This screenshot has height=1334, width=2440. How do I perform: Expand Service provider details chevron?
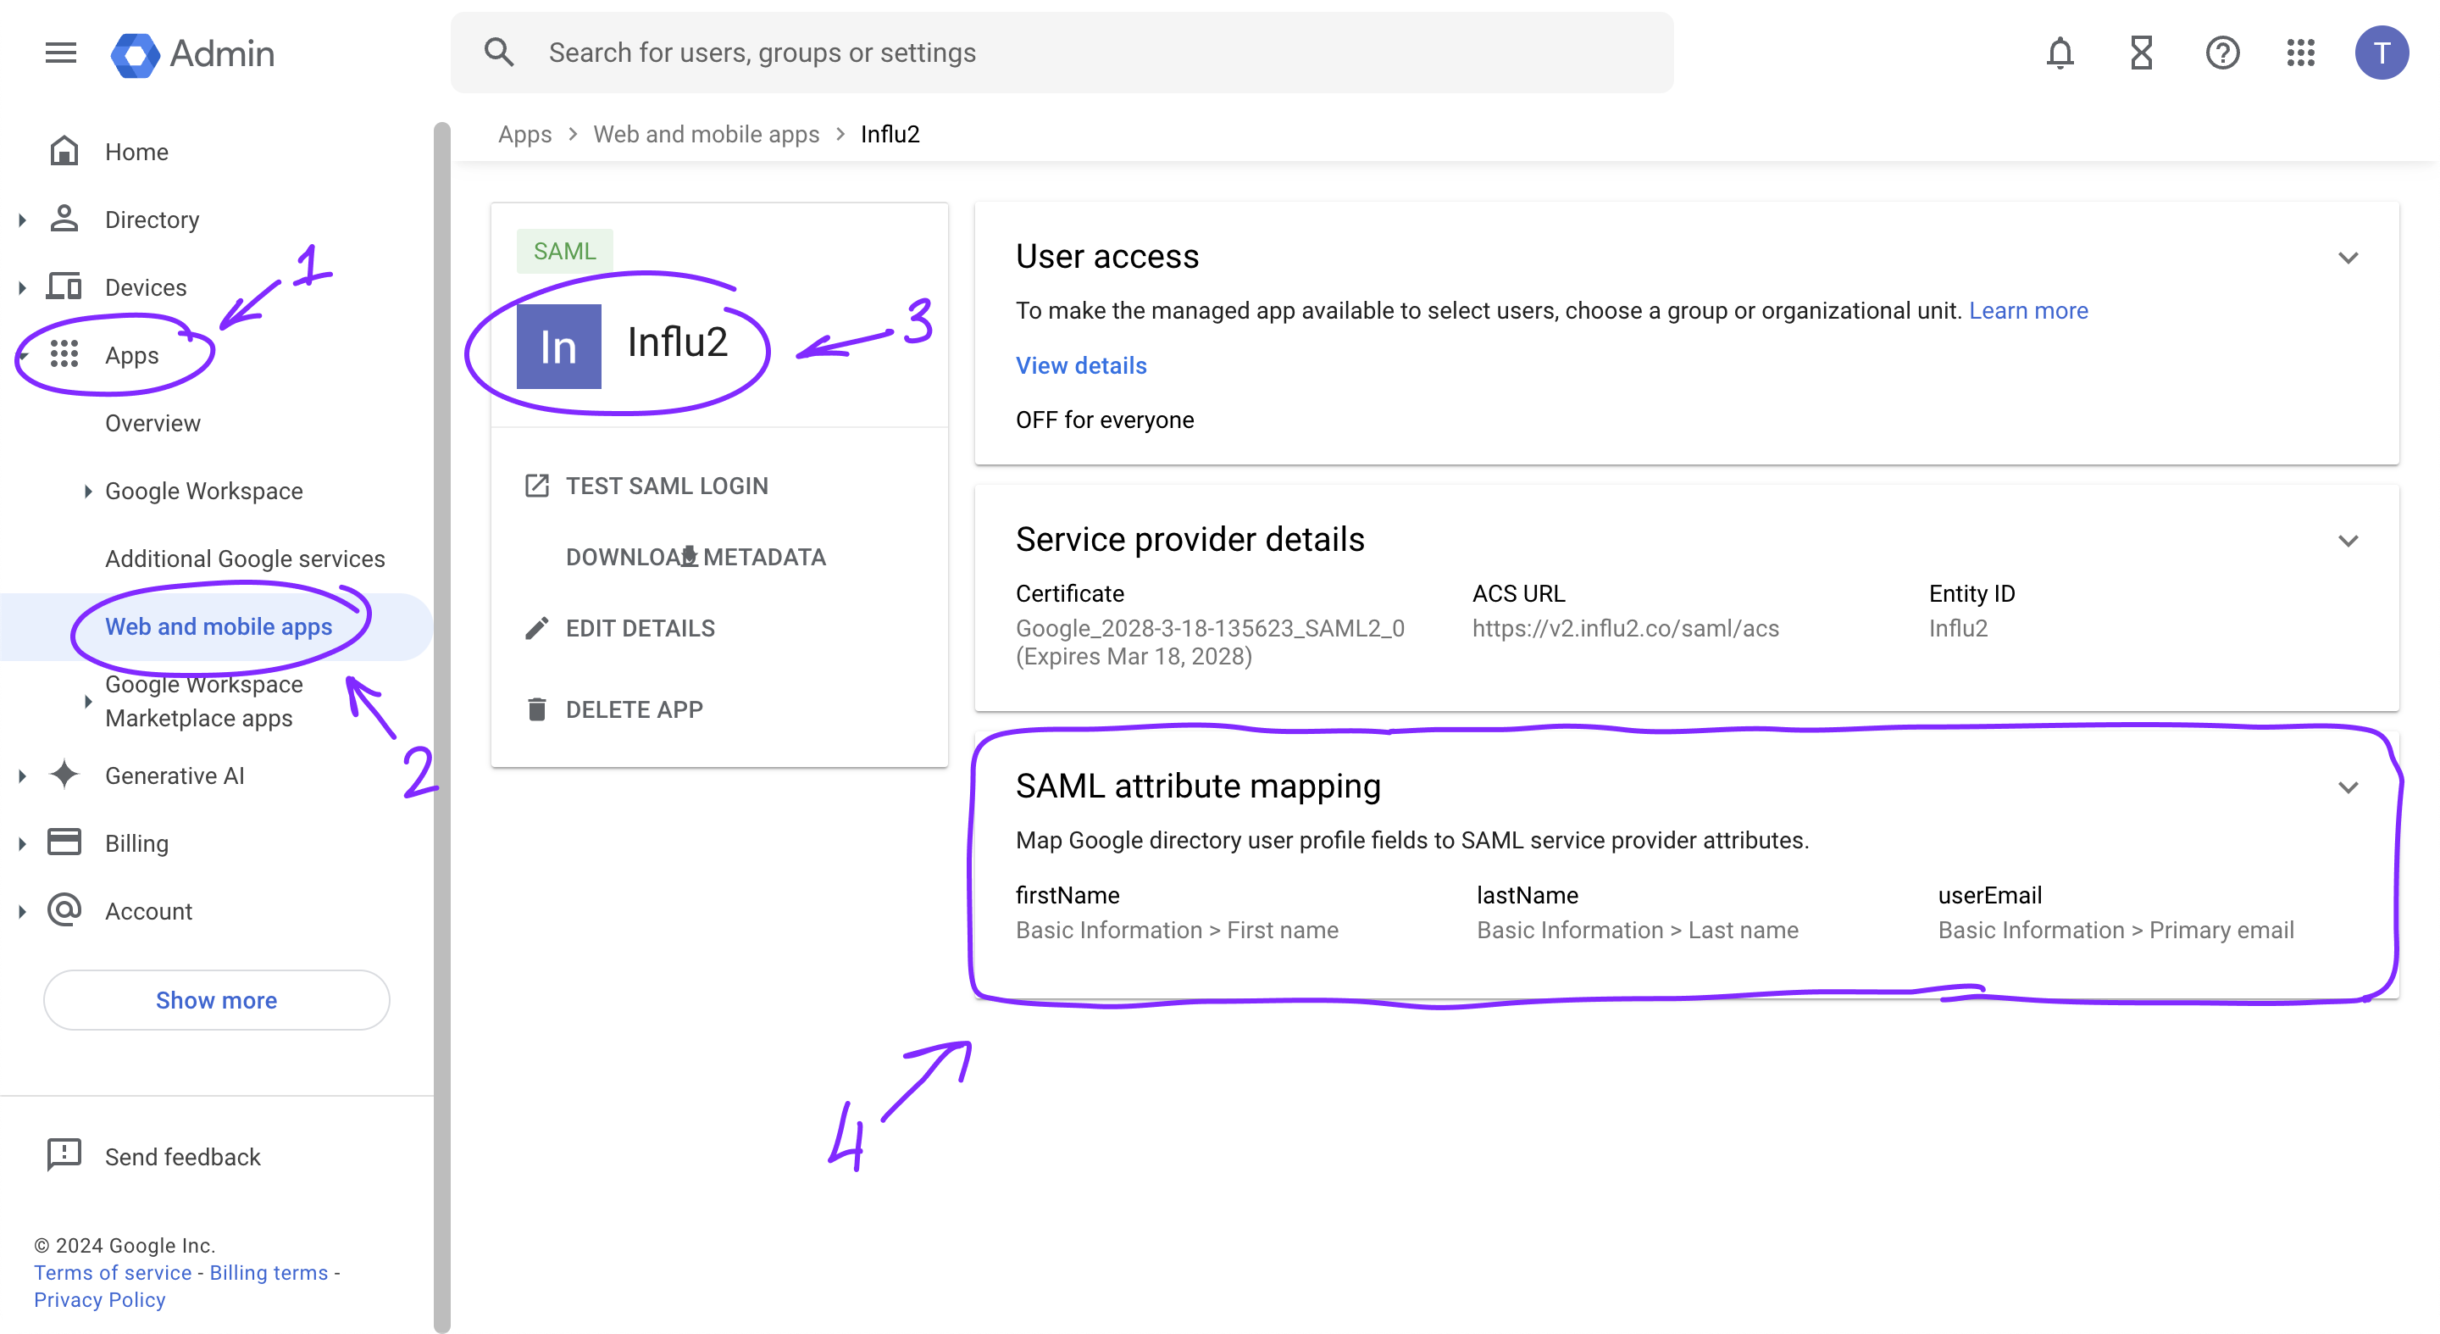tap(2347, 541)
